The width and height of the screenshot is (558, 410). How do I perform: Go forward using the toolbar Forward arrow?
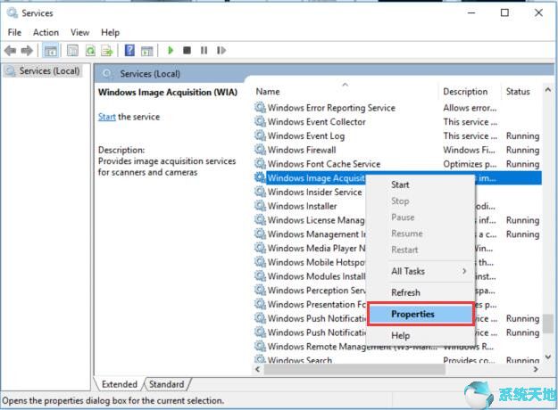coord(27,51)
